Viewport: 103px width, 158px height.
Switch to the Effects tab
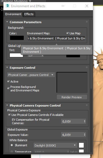click(x=29, y=14)
